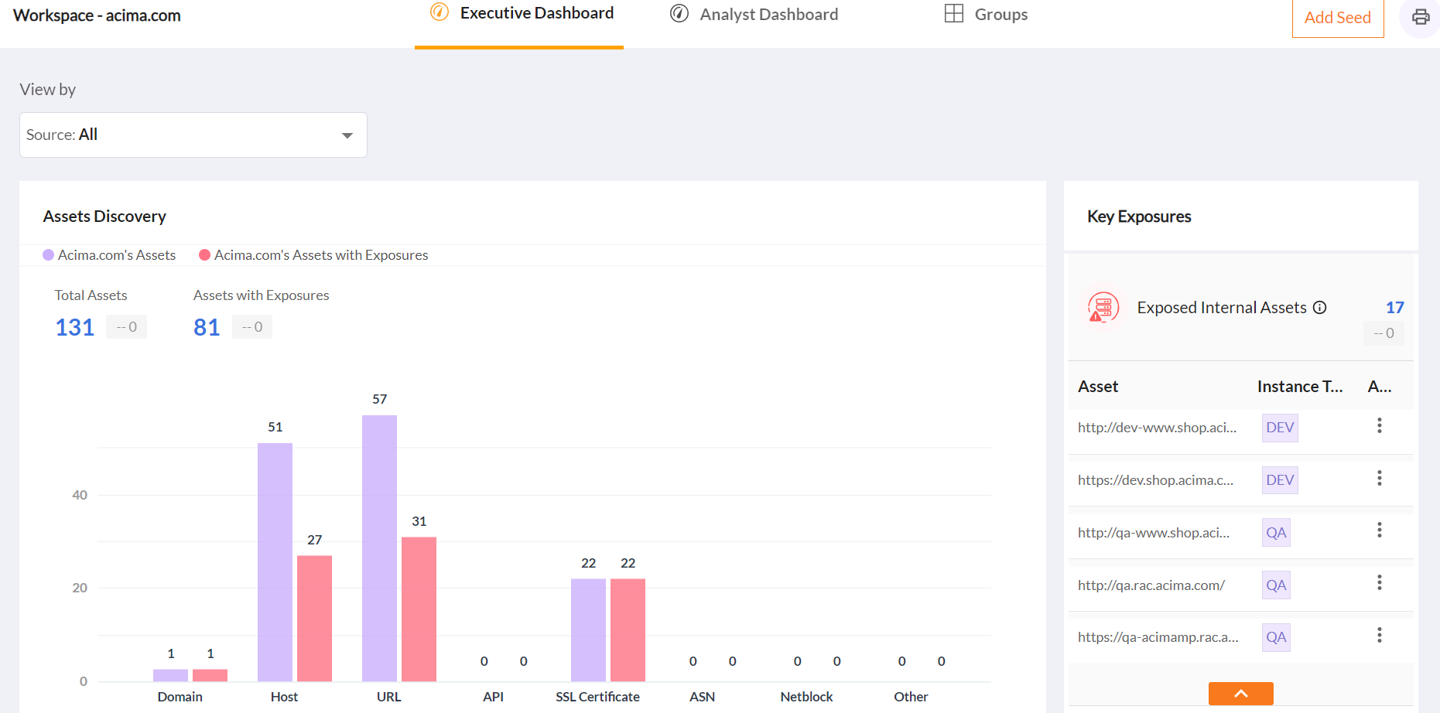The image size is (1440, 713).
Task: Click the Asset column header
Action: click(x=1098, y=387)
